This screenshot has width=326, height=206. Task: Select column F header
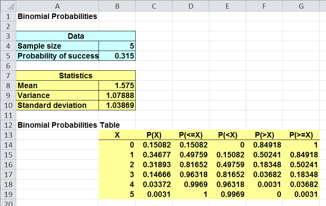264,6
